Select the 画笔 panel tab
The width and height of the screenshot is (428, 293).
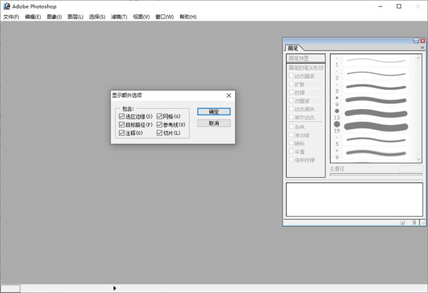coord(293,48)
